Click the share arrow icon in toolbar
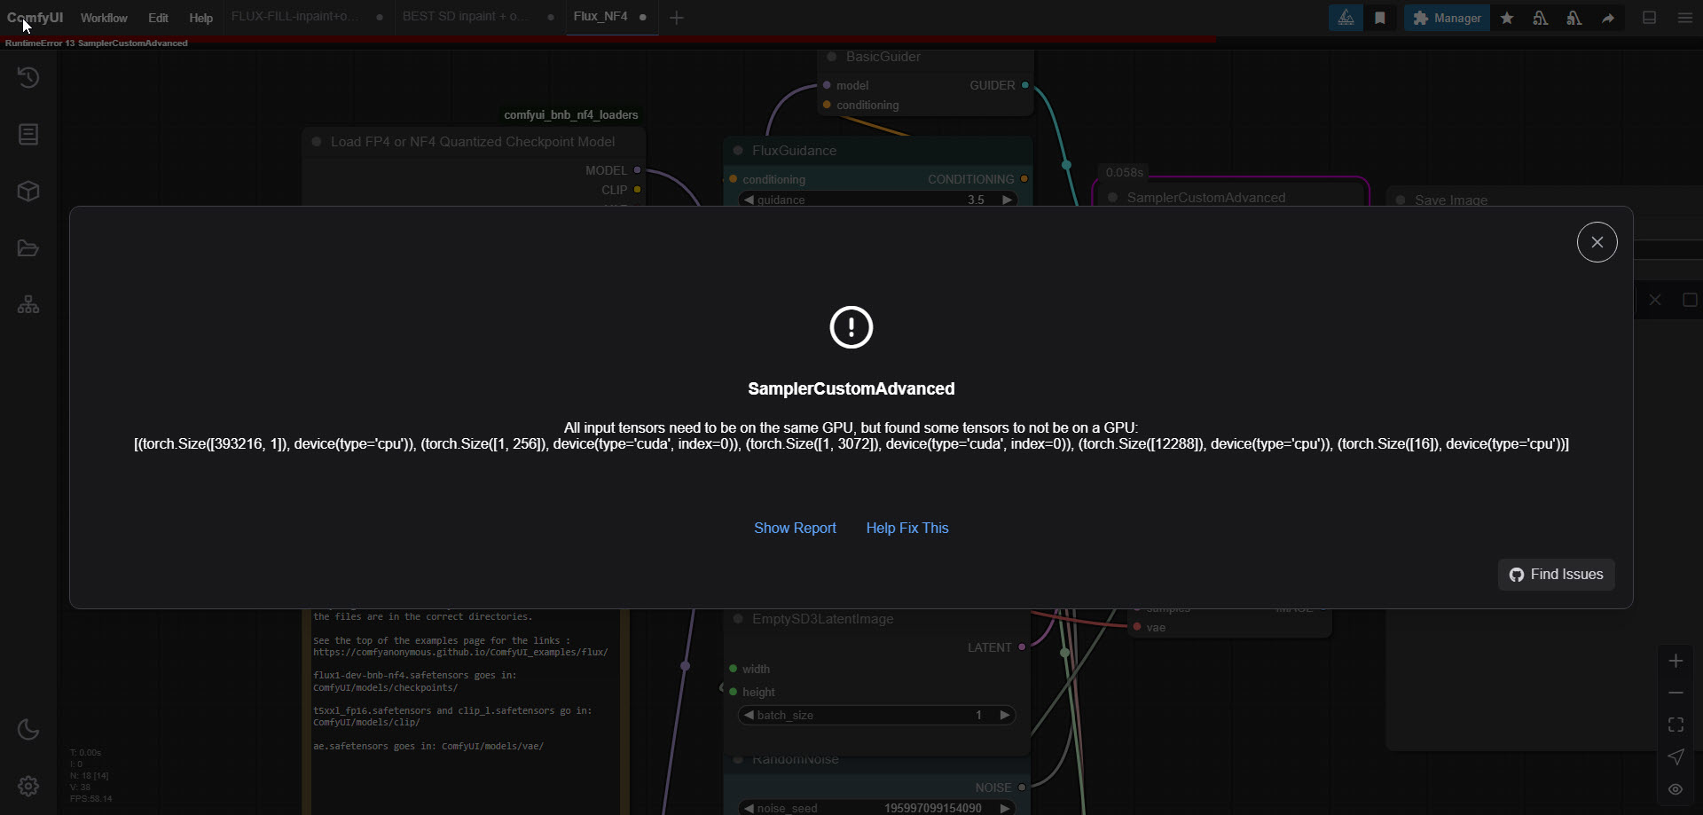The height and width of the screenshot is (815, 1703). tap(1607, 18)
